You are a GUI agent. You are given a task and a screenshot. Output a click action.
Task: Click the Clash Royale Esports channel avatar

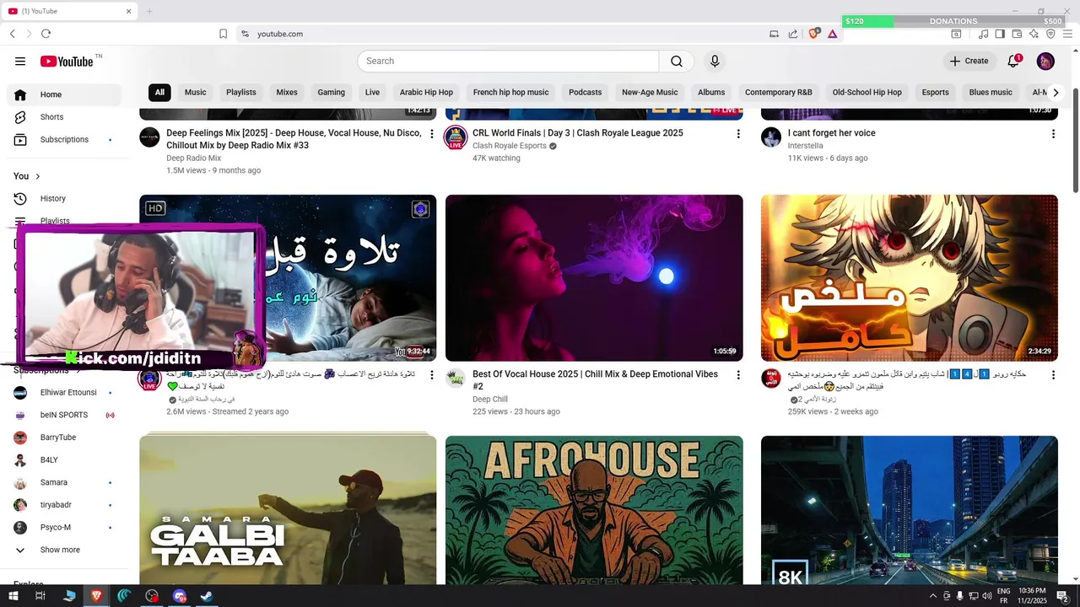coord(456,137)
